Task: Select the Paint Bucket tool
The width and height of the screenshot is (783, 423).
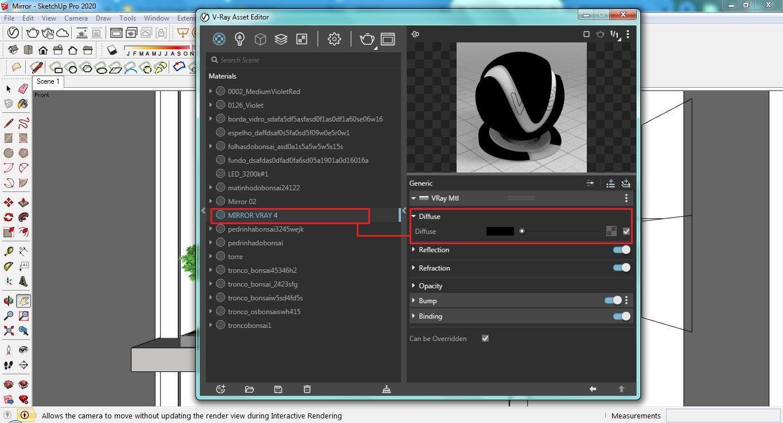Action: point(23,104)
